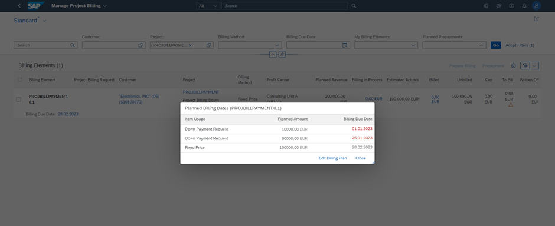Open the PROJBILLPAYMENT project link

[x=201, y=92]
